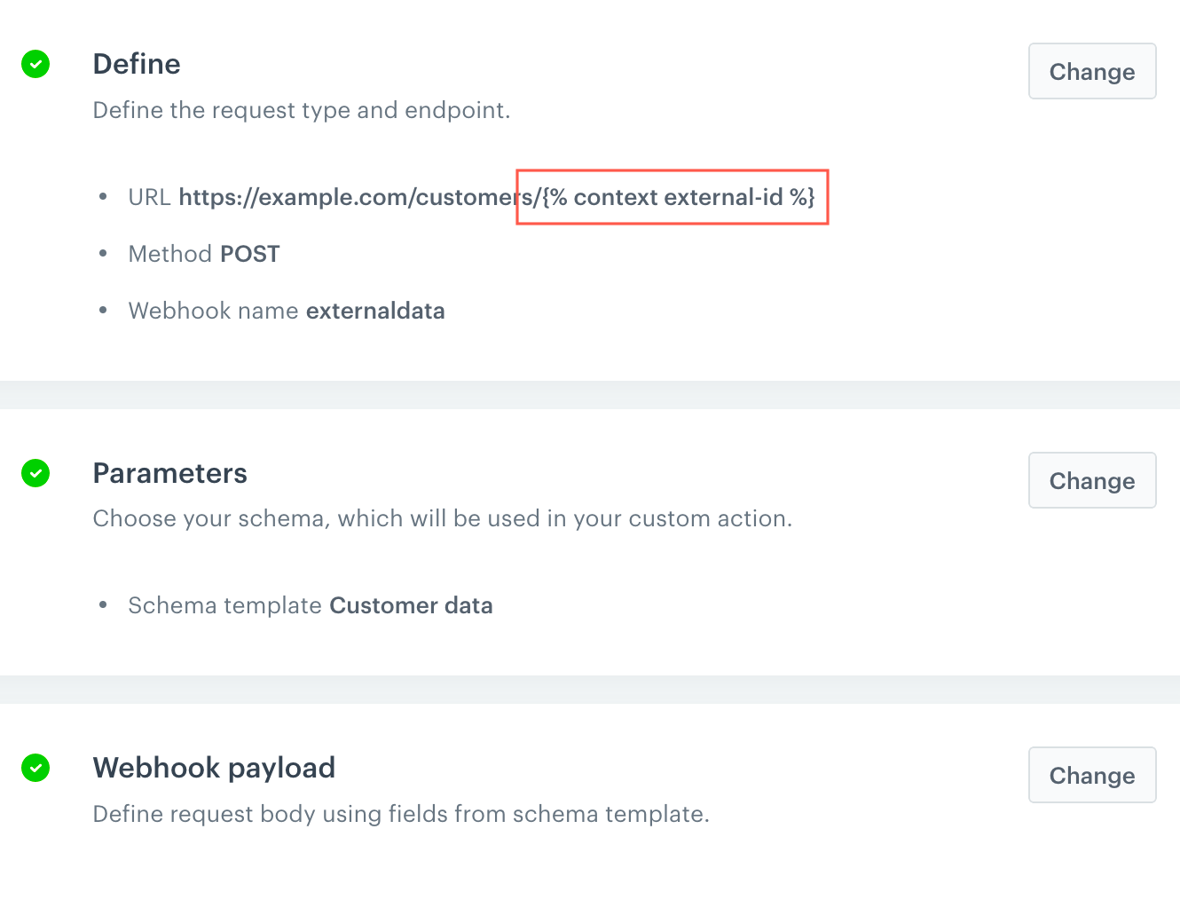The width and height of the screenshot is (1180, 900).
Task: Click the 'Define the request type and endpoint' description
Action: 302,110
